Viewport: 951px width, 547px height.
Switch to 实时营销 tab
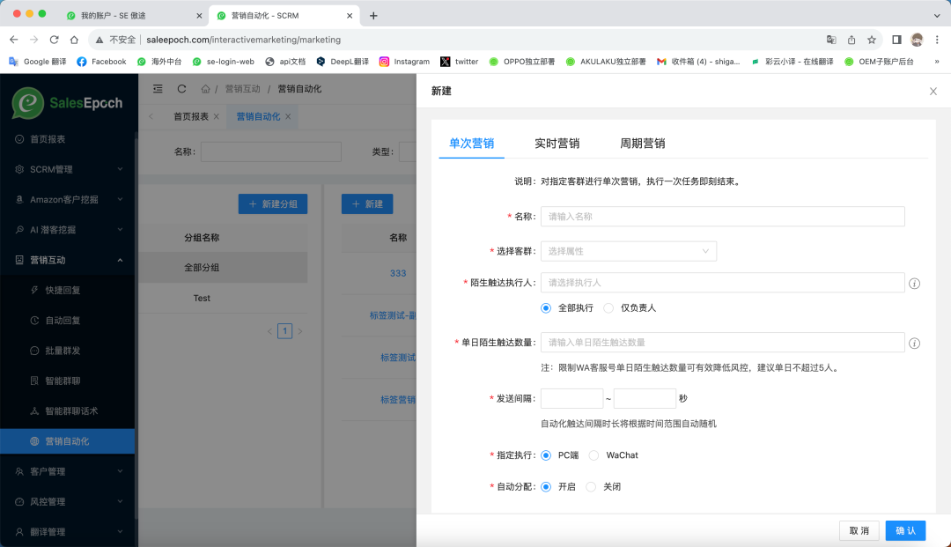coord(557,144)
